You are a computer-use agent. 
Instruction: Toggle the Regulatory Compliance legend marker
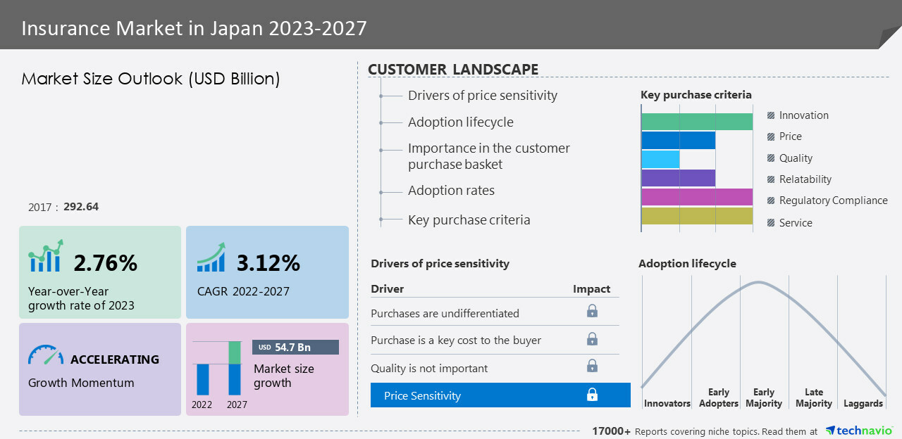tap(771, 201)
